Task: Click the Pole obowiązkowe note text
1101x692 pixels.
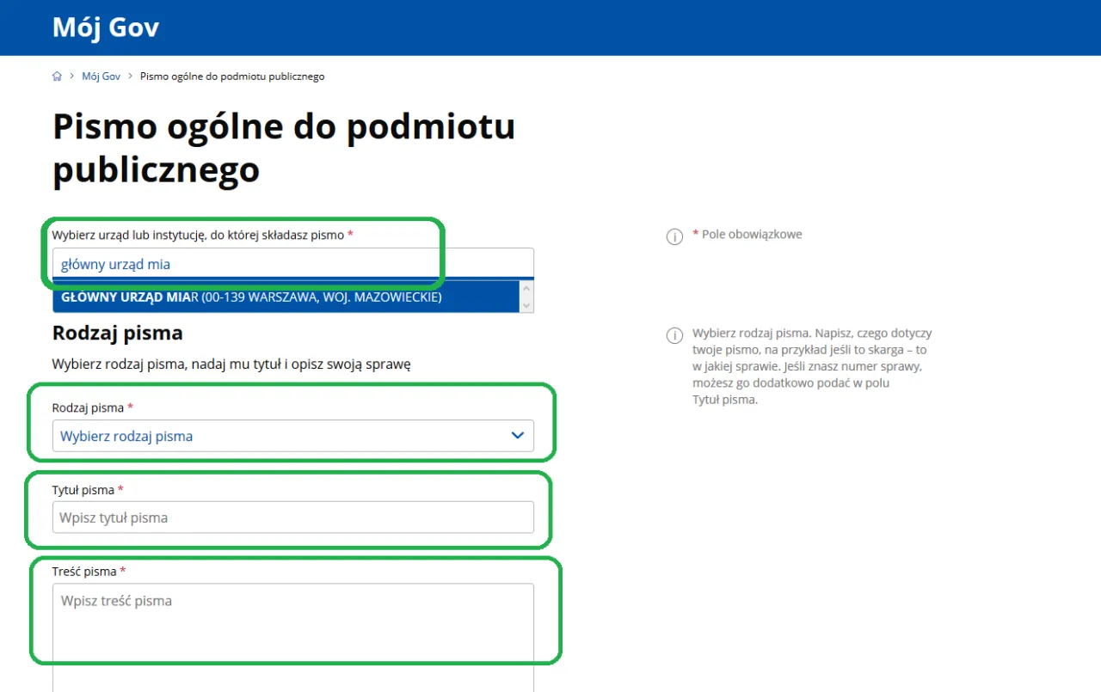Action: (x=747, y=235)
